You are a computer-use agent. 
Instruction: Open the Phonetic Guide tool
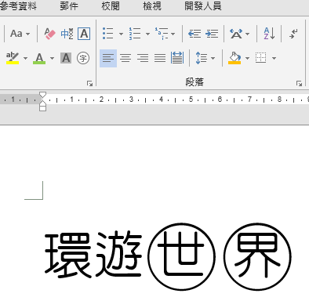pyautogui.click(x=67, y=34)
